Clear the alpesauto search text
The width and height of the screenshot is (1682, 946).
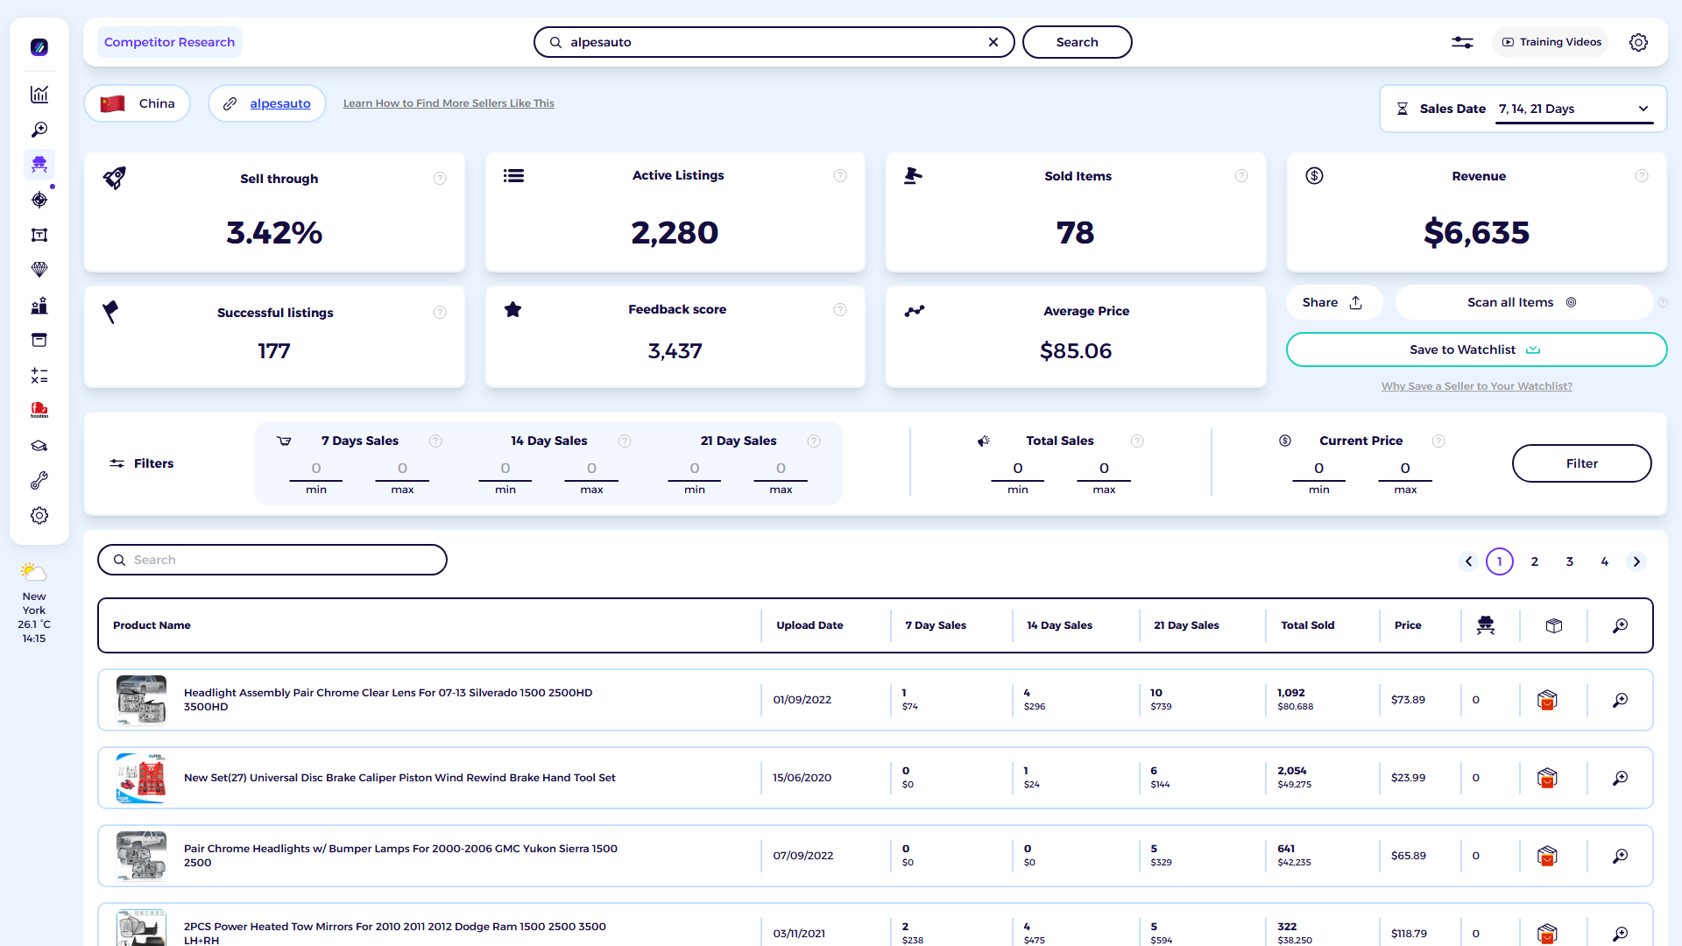[993, 42]
